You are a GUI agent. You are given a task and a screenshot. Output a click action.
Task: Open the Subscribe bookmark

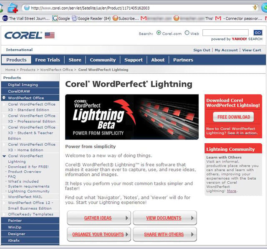click(126, 18)
